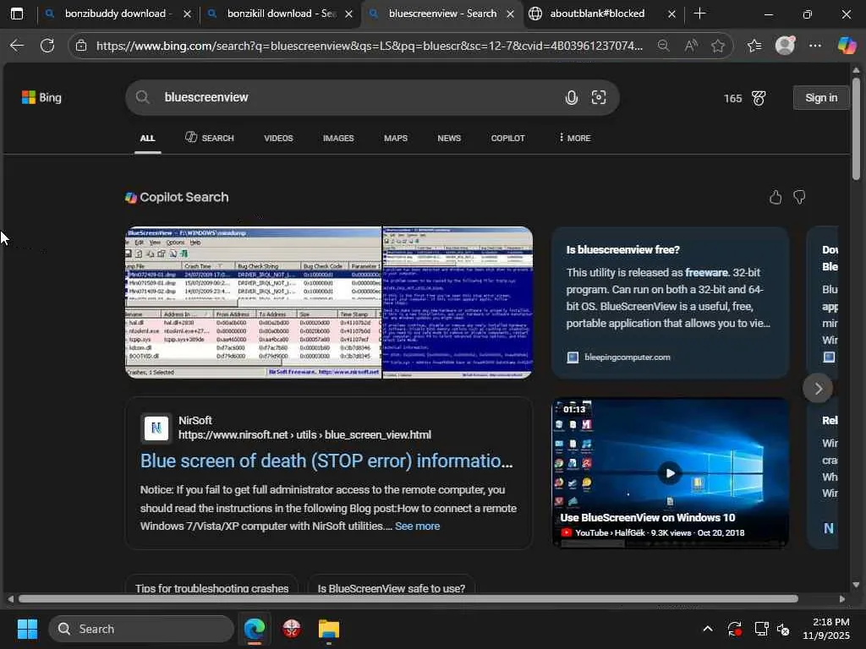This screenshot has height=649, width=866.
Task: Click the zoom out magnifier icon in address bar
Action: [663, 46]
